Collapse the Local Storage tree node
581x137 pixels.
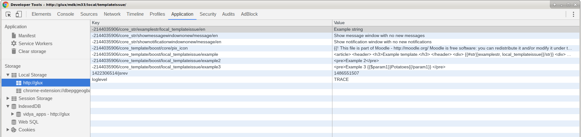(8, 75)
